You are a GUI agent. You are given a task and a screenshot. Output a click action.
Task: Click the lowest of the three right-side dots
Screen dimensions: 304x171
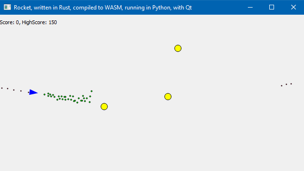(282, 86)
